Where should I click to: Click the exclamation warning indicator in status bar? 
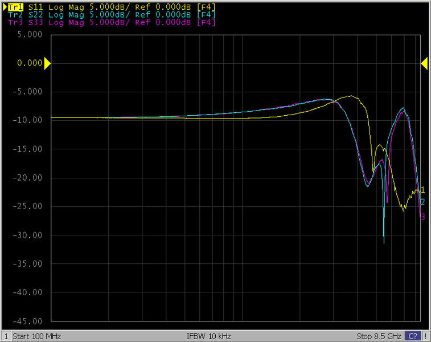pos(425,336)
